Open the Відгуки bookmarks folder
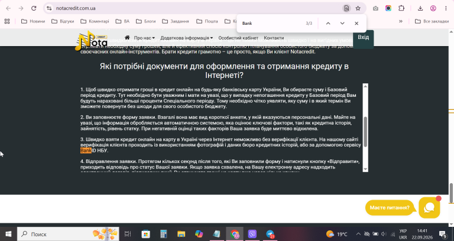This screenshot has height=241, width=454. pos(63,21)
